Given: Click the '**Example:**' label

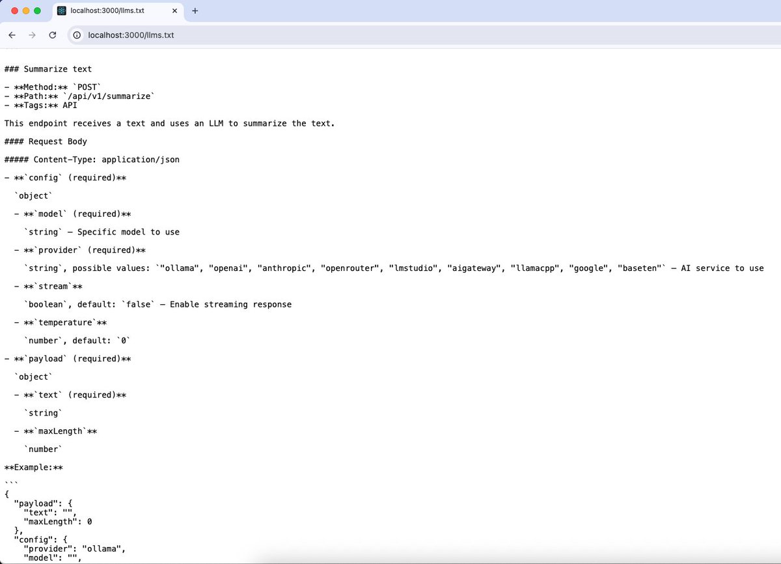Looking at the screenshot, I should click(x=34, y=468).
